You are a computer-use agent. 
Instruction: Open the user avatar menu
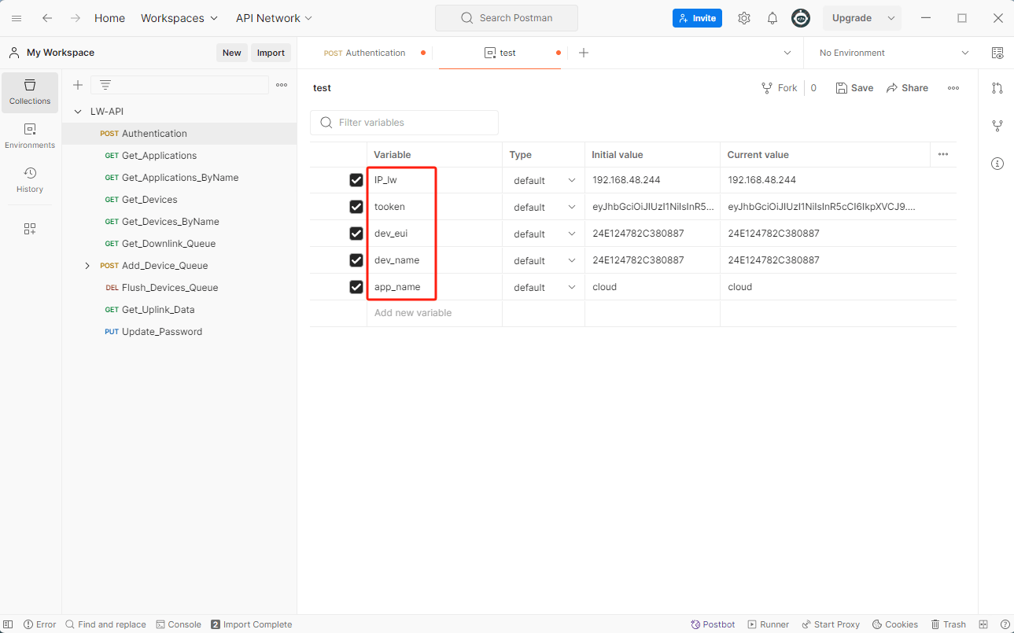click(801, 18)
